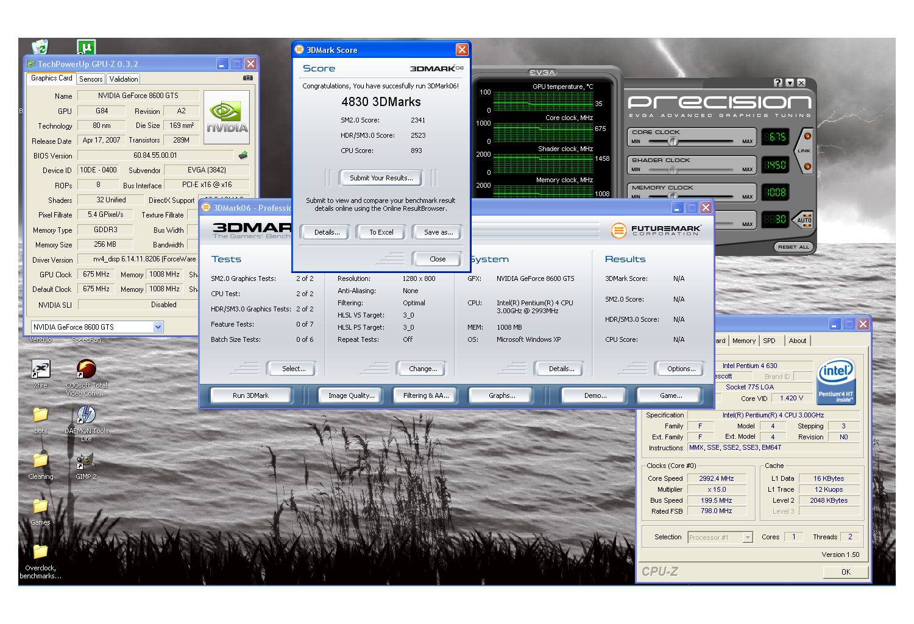Switch to the Sensors tab in GPU-Z
The image size is (914, 624).
(91, 79)
